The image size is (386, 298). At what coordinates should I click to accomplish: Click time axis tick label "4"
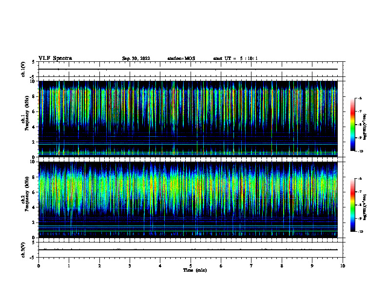click(x=160, y=266)
